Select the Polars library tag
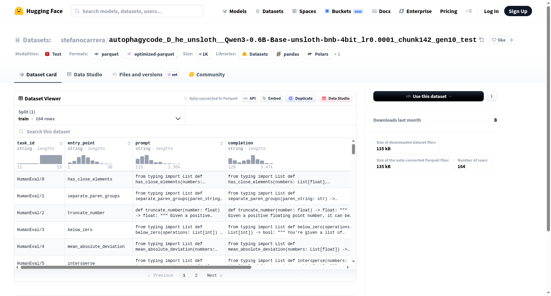The height and width of the screenshot is (296, 551). (318, 54)
